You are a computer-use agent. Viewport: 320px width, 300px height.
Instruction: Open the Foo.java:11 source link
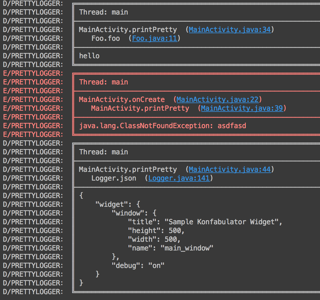(x=154, y=38)
